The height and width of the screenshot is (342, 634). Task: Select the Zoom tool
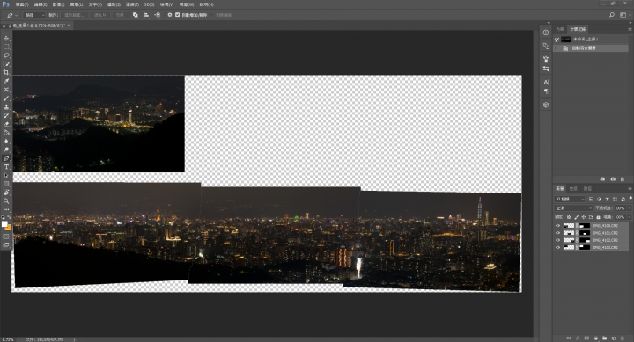pos(6,201)
